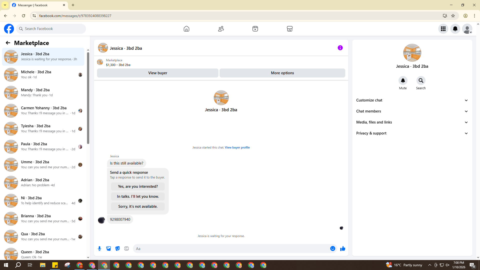Open conversation information purple icon

(x=340, y=48)
